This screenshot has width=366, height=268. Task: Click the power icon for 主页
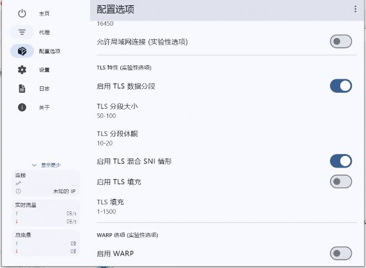[22, 14]
